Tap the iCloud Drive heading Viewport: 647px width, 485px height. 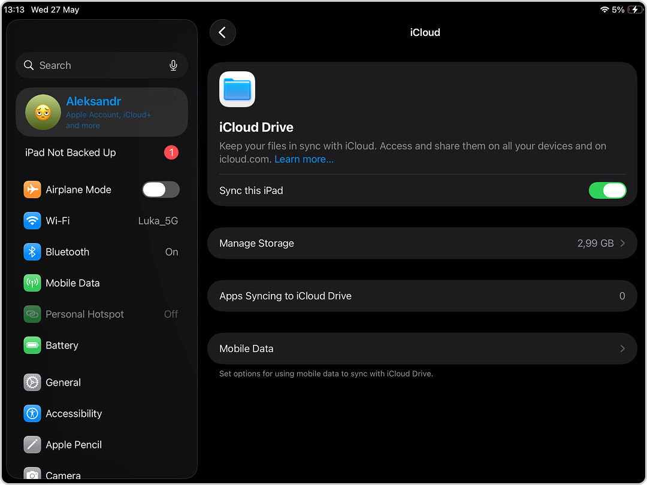point(256,128)
